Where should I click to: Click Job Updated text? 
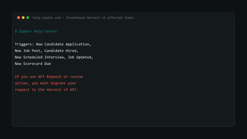pyautogui.click(x=80, y=57)
